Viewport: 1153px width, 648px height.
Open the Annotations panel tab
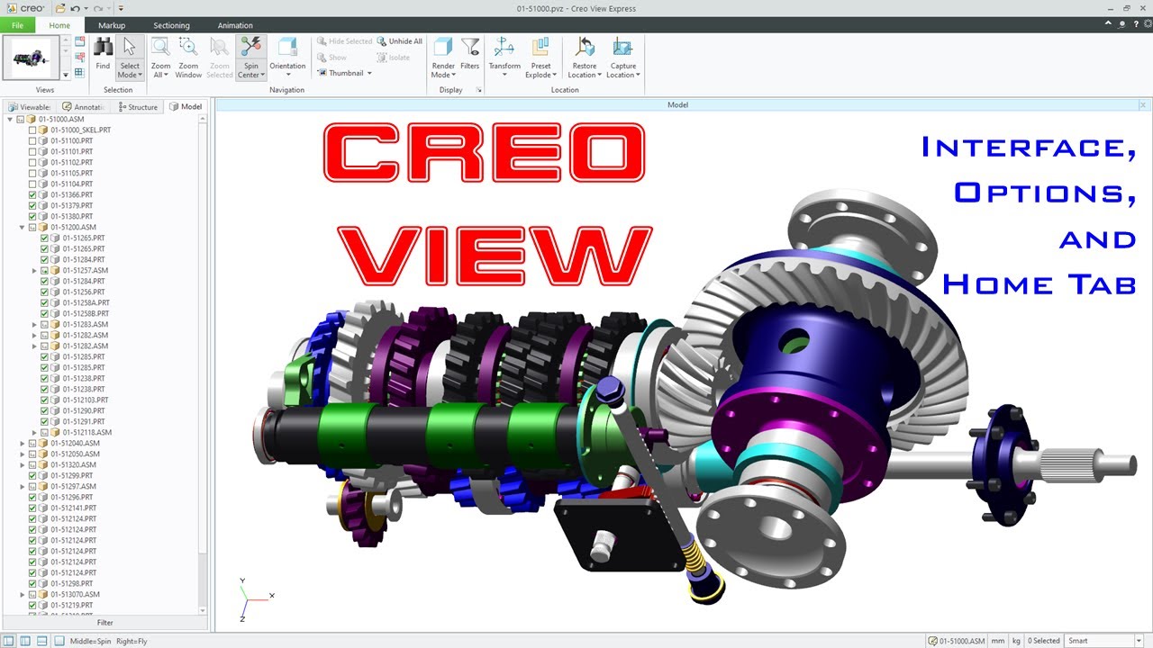tap(84, 106)
